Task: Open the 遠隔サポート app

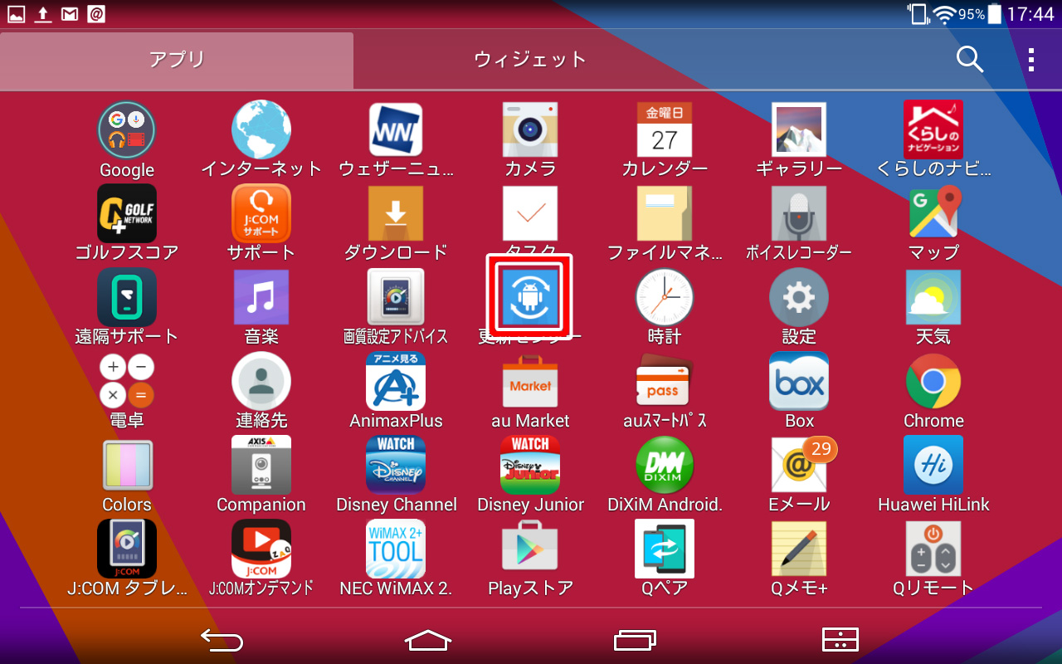Action: [127, 297]
